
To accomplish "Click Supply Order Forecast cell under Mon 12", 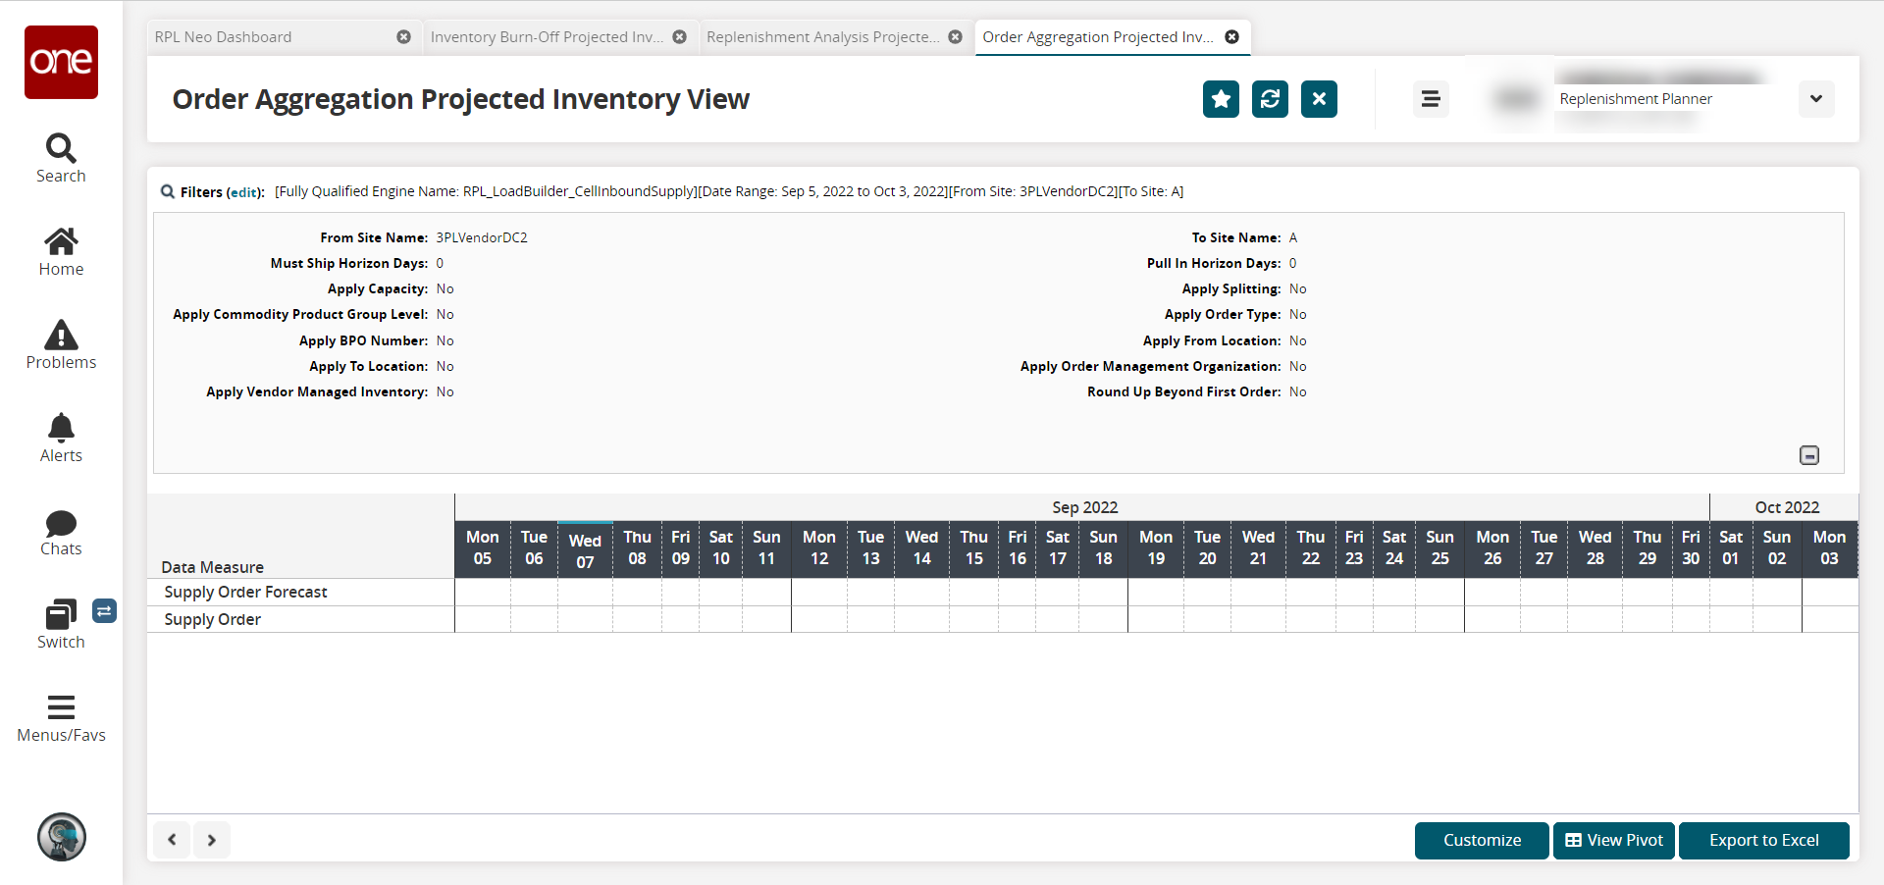I will coord(818,593).
